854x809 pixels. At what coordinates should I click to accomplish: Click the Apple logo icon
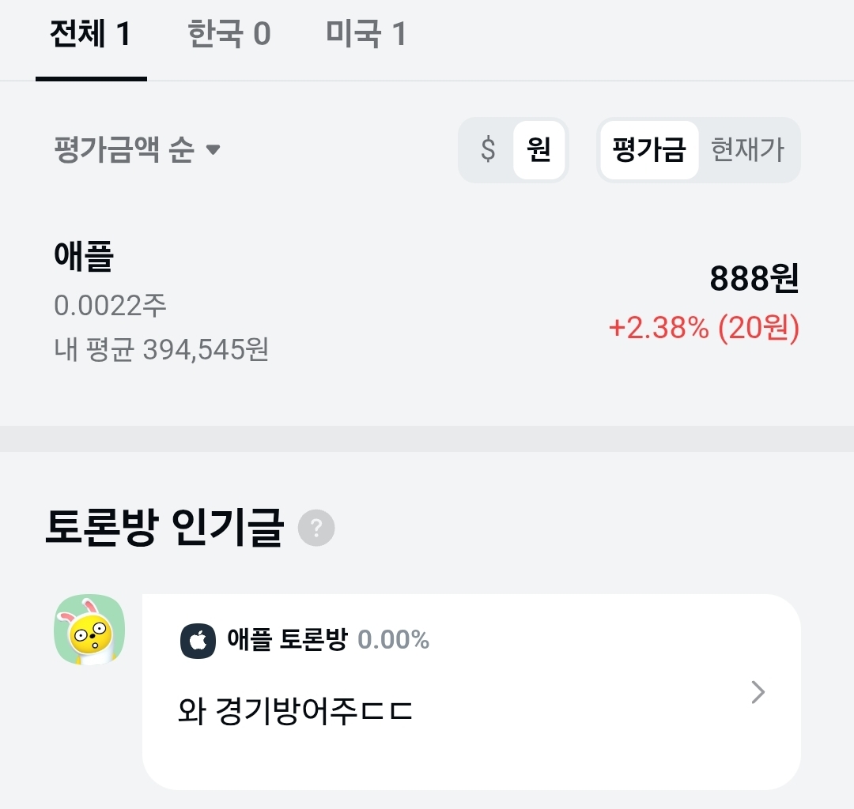(x=198, y=641)
